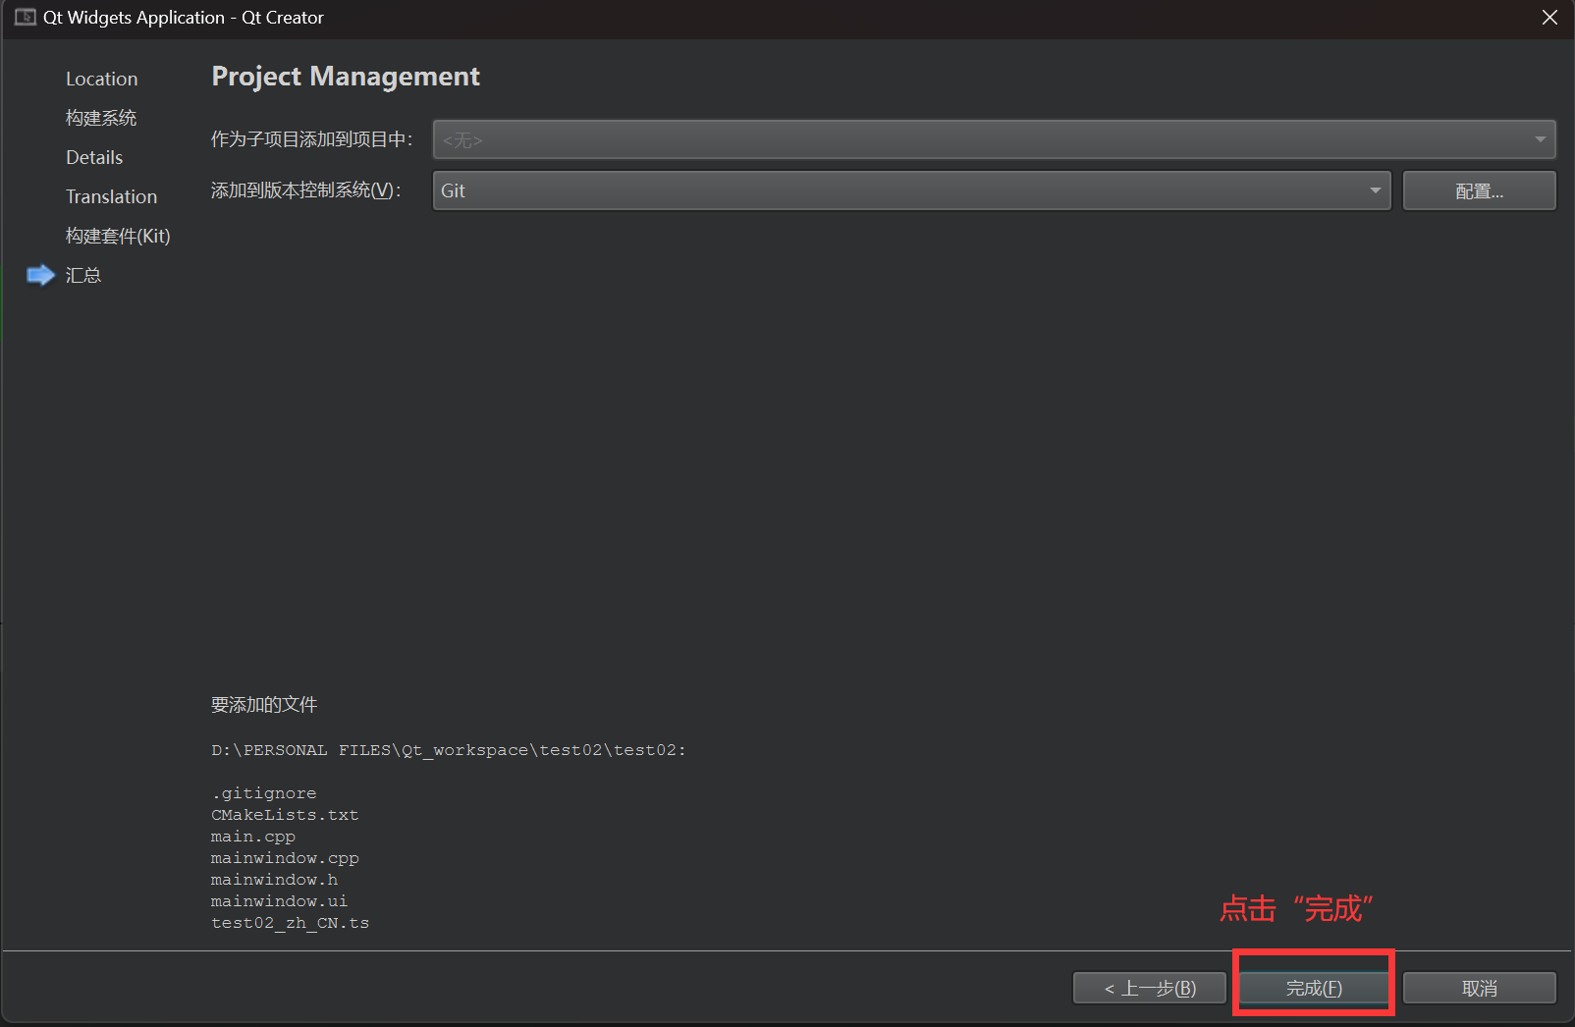Select the 构建套件(Kit) step
Viewport: 1575px width, 1027px height.
118,236
